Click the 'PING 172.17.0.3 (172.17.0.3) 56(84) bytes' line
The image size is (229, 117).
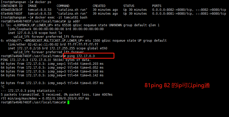click(x=46, y=60)
